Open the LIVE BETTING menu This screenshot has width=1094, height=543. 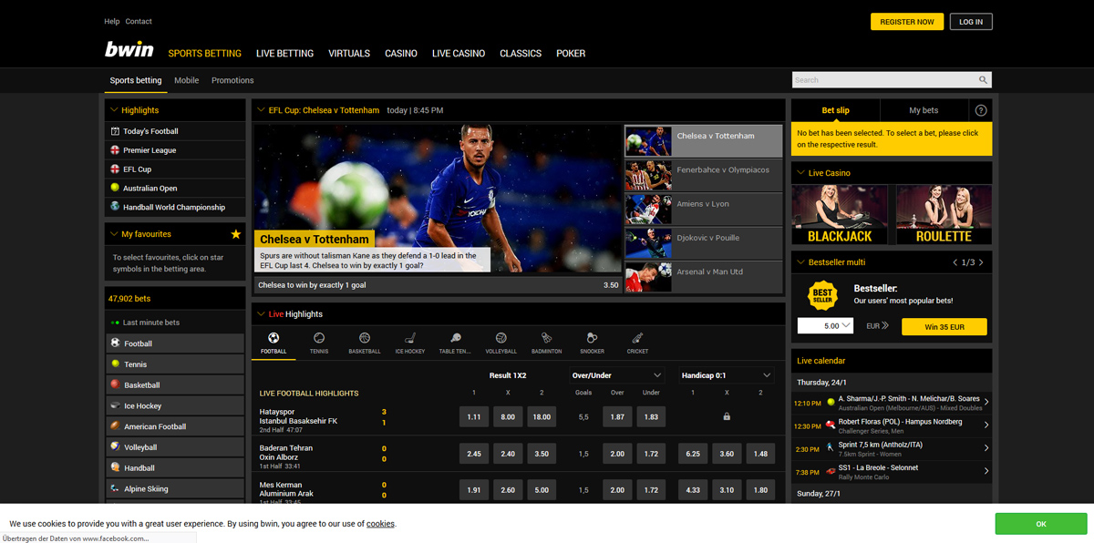pyautogui.click(x=284, y=54)
